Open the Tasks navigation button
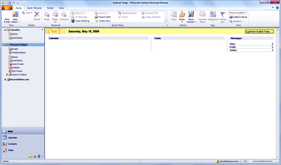The width and height of the screenshot is (281, 165). [x=23, y=150]
